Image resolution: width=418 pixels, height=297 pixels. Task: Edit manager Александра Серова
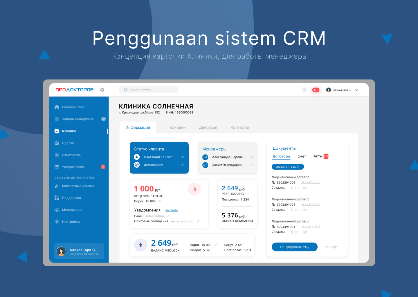coord(251,157)
